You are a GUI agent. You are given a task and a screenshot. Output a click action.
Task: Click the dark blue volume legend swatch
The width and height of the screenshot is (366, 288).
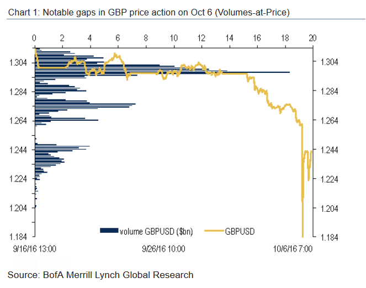109,230
